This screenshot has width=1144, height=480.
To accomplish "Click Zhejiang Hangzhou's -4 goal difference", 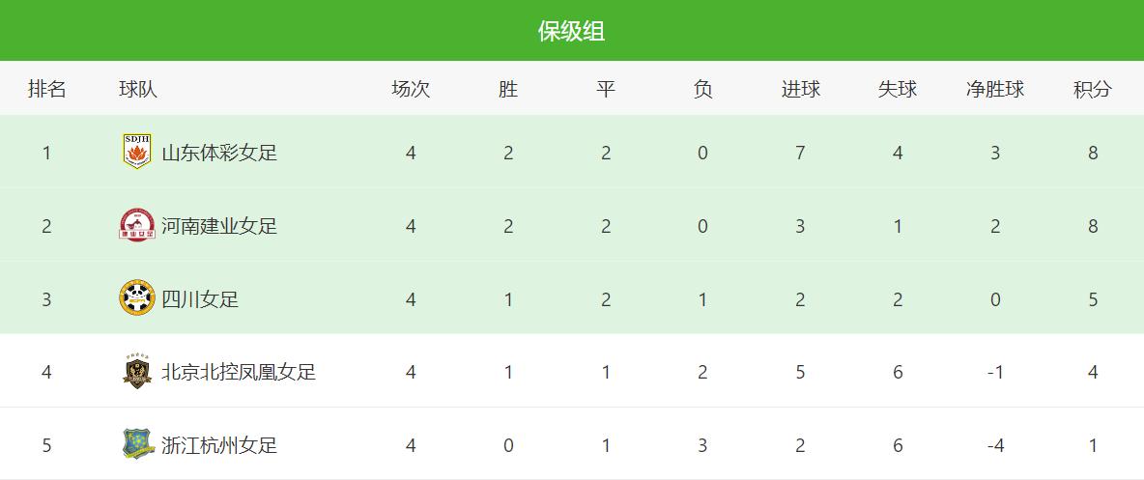I will pyautogui.click(x=995, y=445).
